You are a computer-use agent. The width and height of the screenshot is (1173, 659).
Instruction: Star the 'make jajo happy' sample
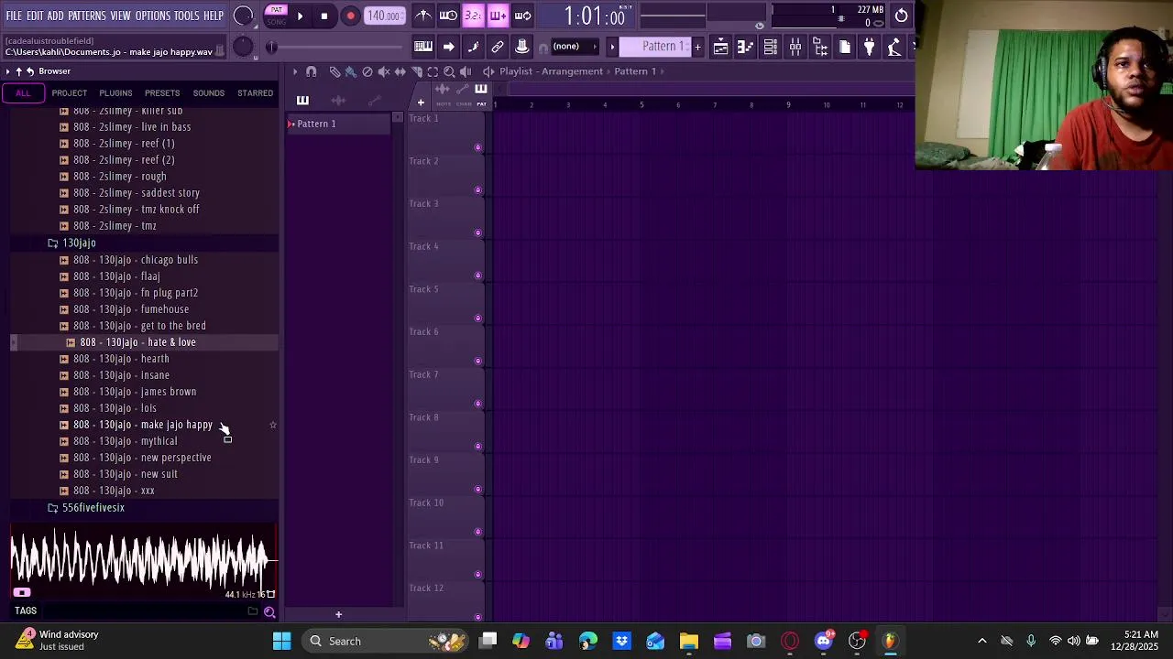[273, 425]
